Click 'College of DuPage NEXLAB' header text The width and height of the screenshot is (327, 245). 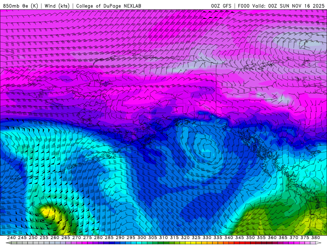tap(108, 6)
